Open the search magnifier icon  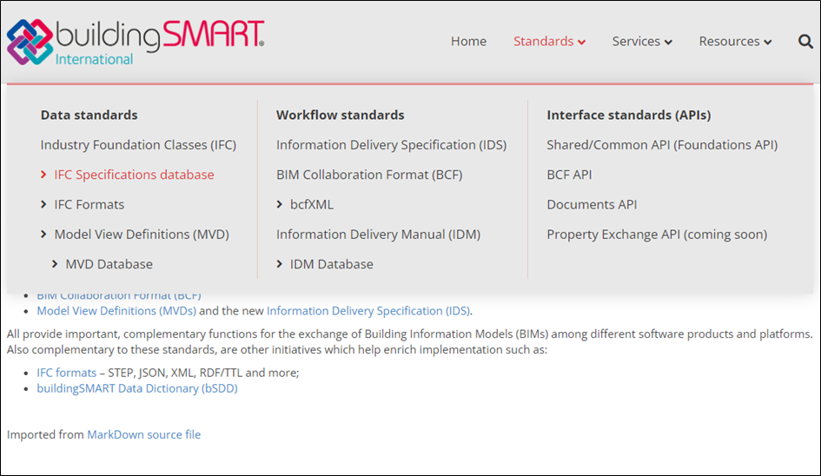tap(805, 42)
